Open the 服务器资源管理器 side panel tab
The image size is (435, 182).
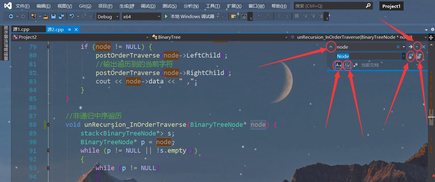point(6,43)
